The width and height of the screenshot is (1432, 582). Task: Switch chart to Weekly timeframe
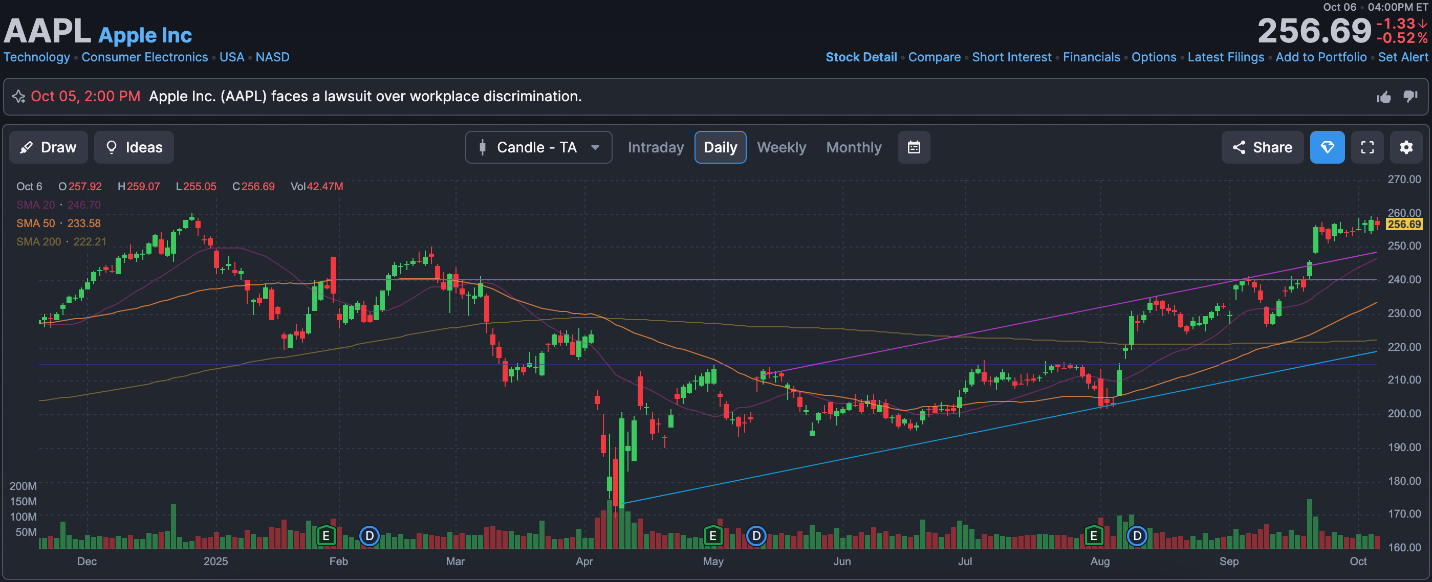781,147
